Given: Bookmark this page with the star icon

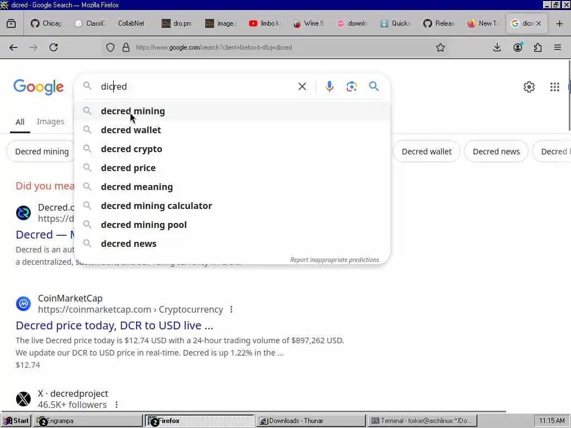Looking at the screenshot, I should [x=441, y=47].
